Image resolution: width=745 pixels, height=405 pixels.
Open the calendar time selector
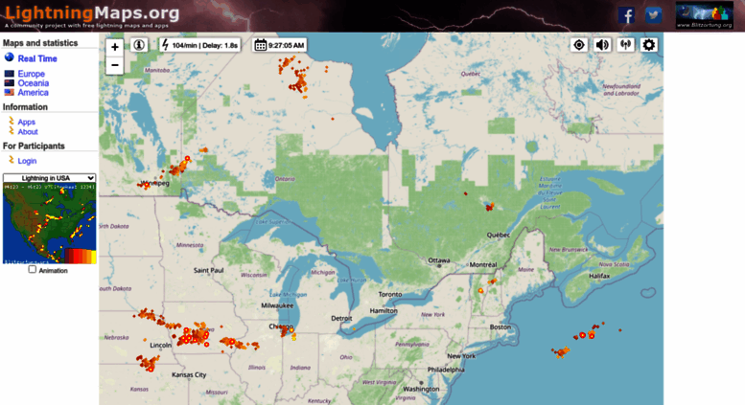point(279,45)
